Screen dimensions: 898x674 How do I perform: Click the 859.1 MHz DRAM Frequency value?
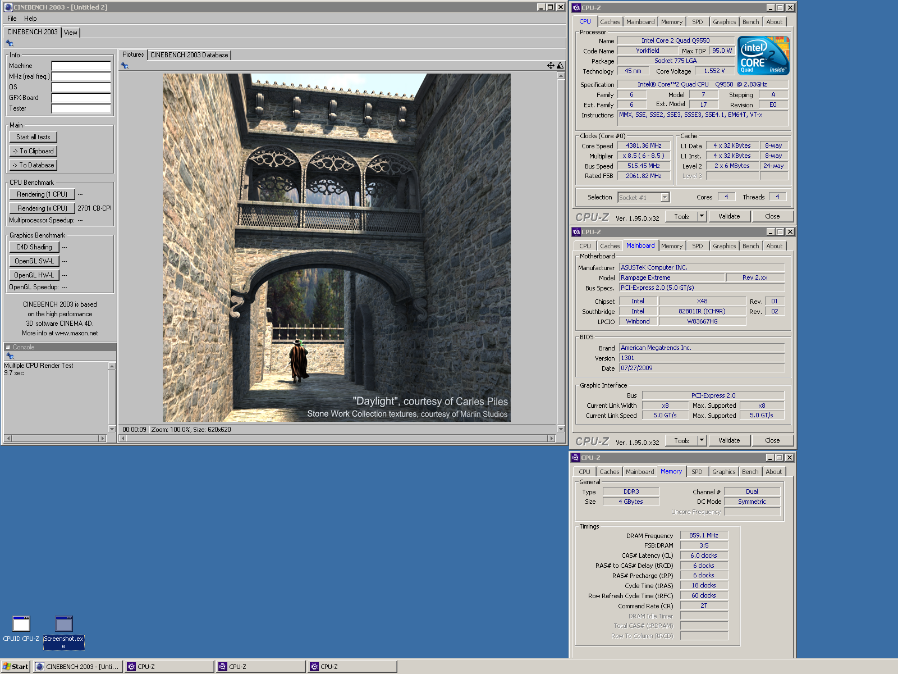pyautogui.click(x=704, y=535)
